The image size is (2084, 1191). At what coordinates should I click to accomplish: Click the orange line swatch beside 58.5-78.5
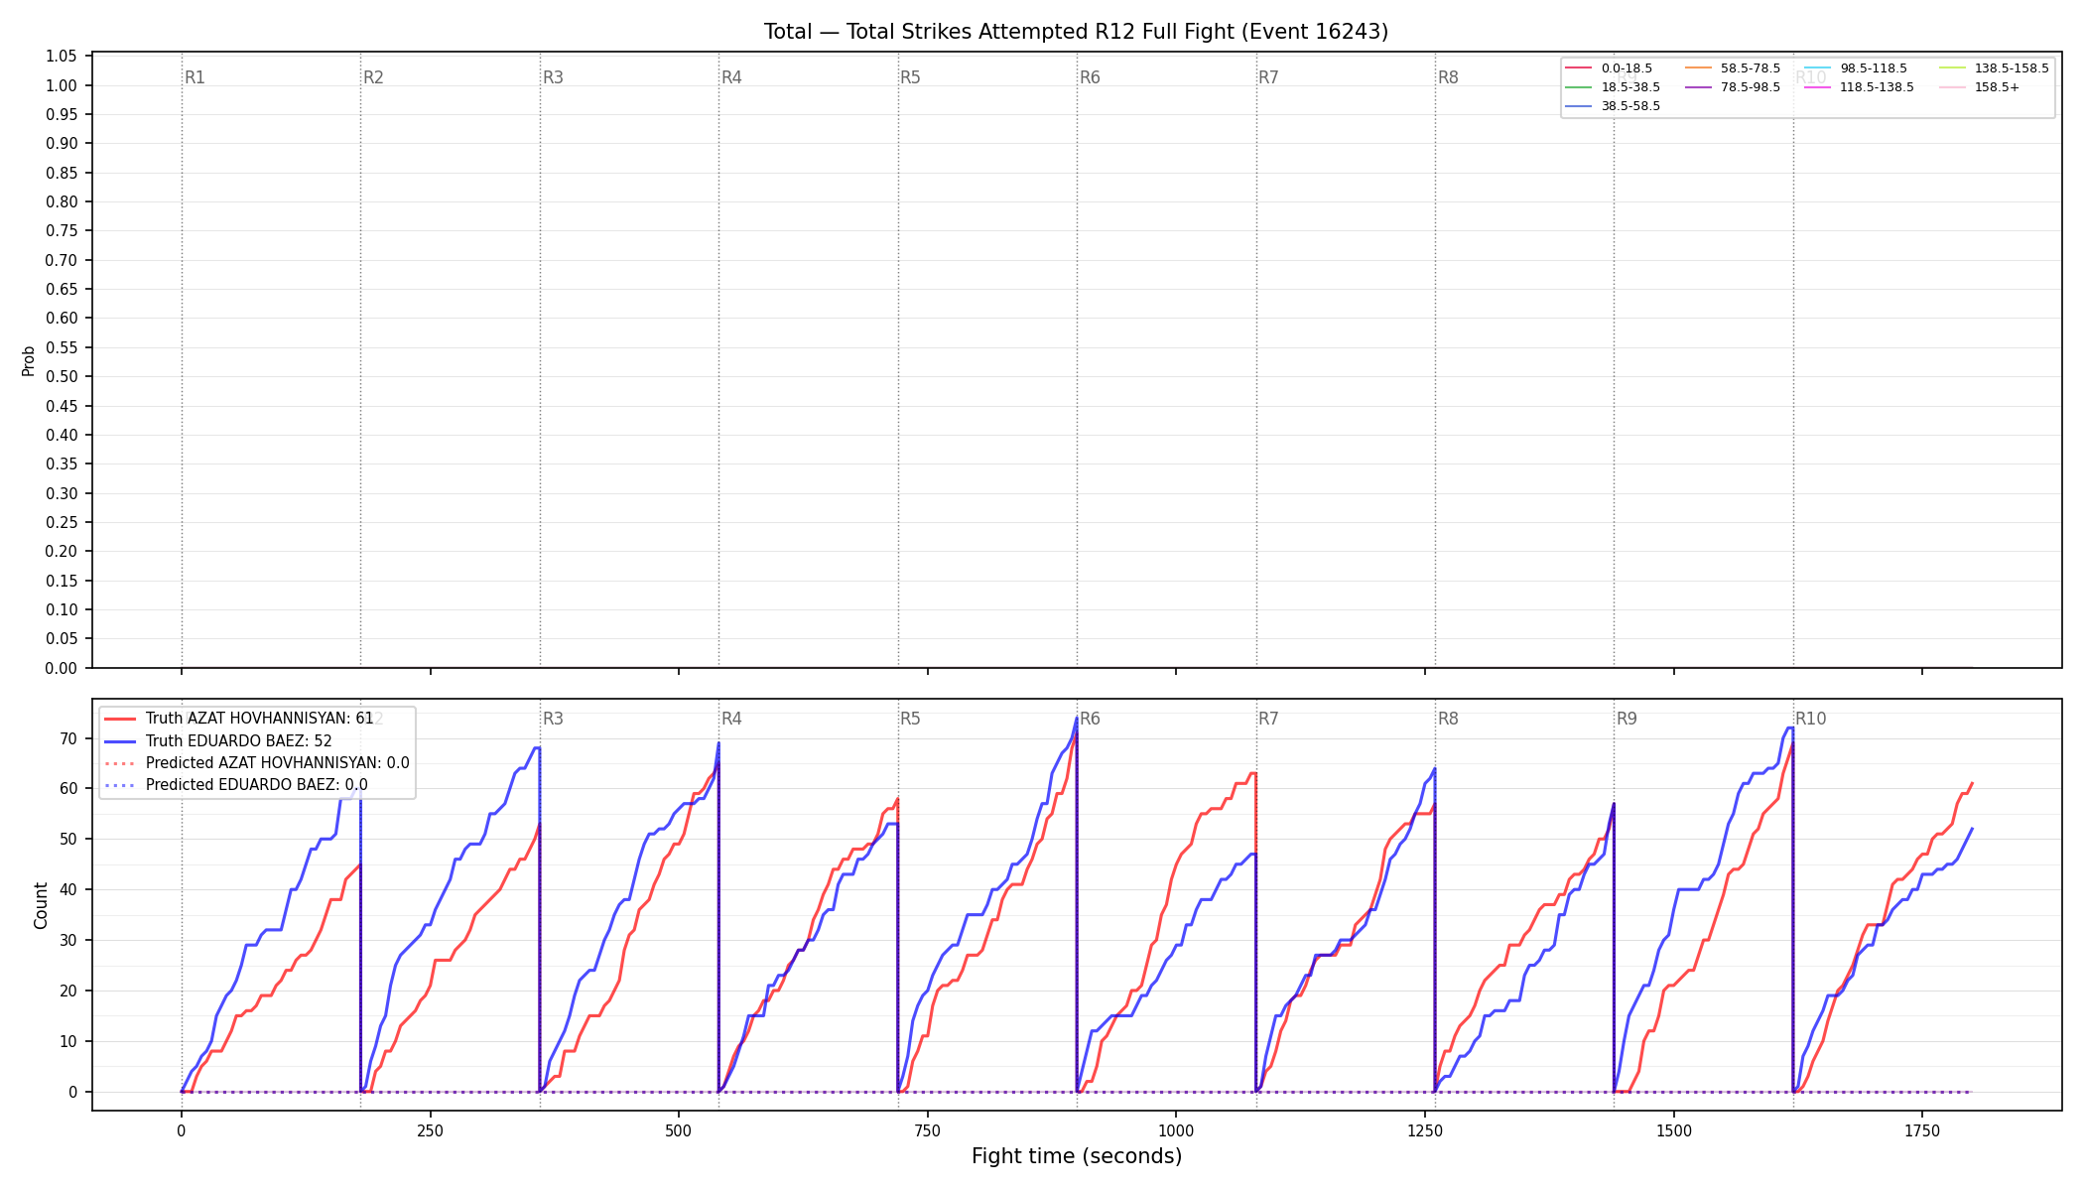1698,68
